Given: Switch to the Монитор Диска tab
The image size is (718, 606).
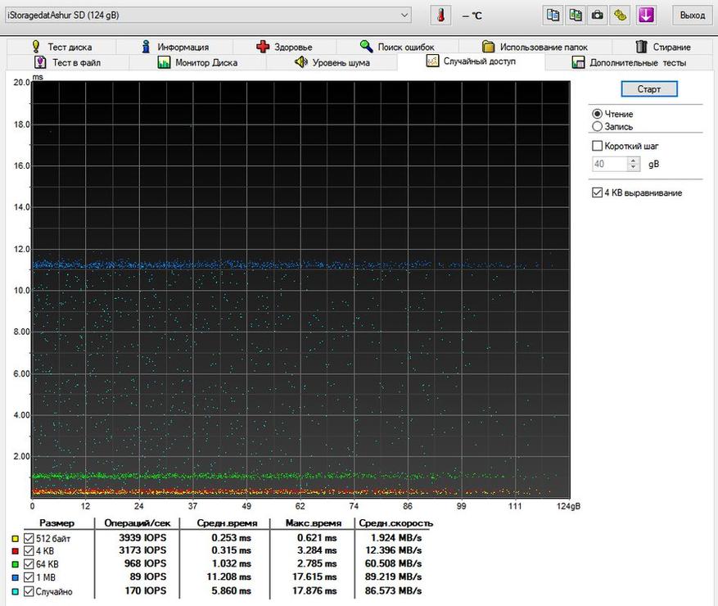Looking at the screenshot, I should pyautogui.click(x=196, y=62).
